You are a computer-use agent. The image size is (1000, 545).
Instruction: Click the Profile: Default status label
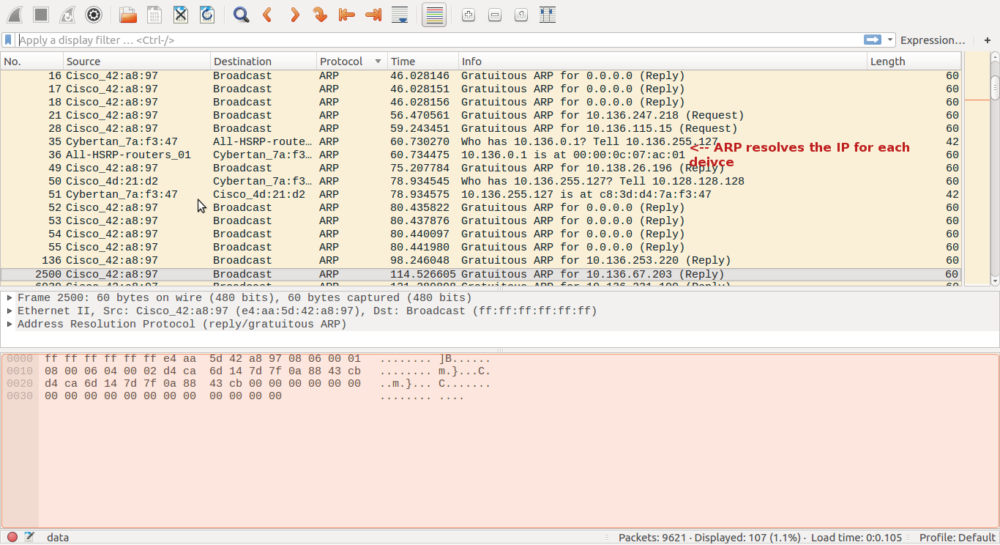click(958, 538)
